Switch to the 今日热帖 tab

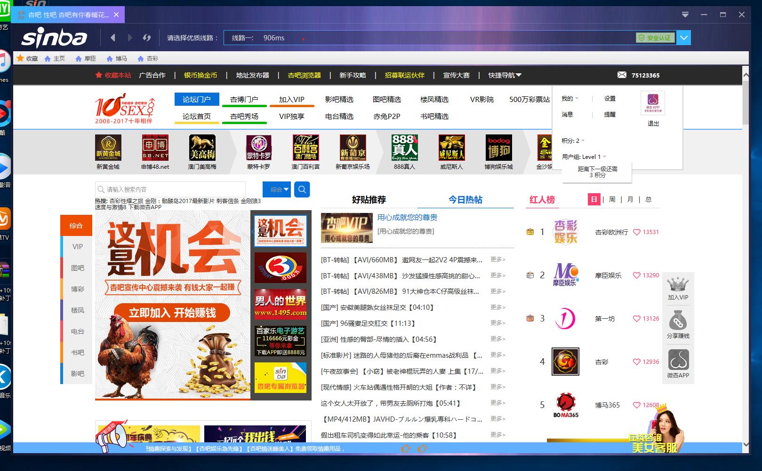[465, 200]
